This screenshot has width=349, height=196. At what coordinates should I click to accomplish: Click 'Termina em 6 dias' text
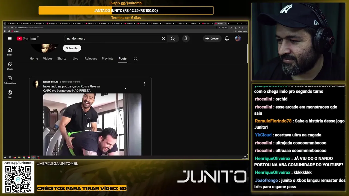[x=126, y=18]
